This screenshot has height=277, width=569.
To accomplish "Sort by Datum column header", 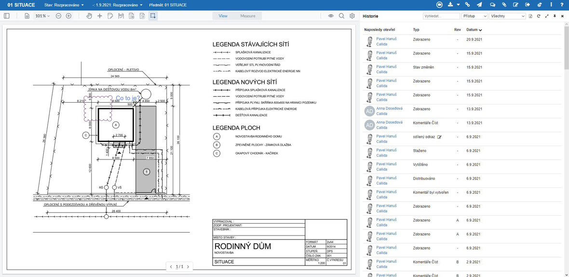I will tap(474, 30).
